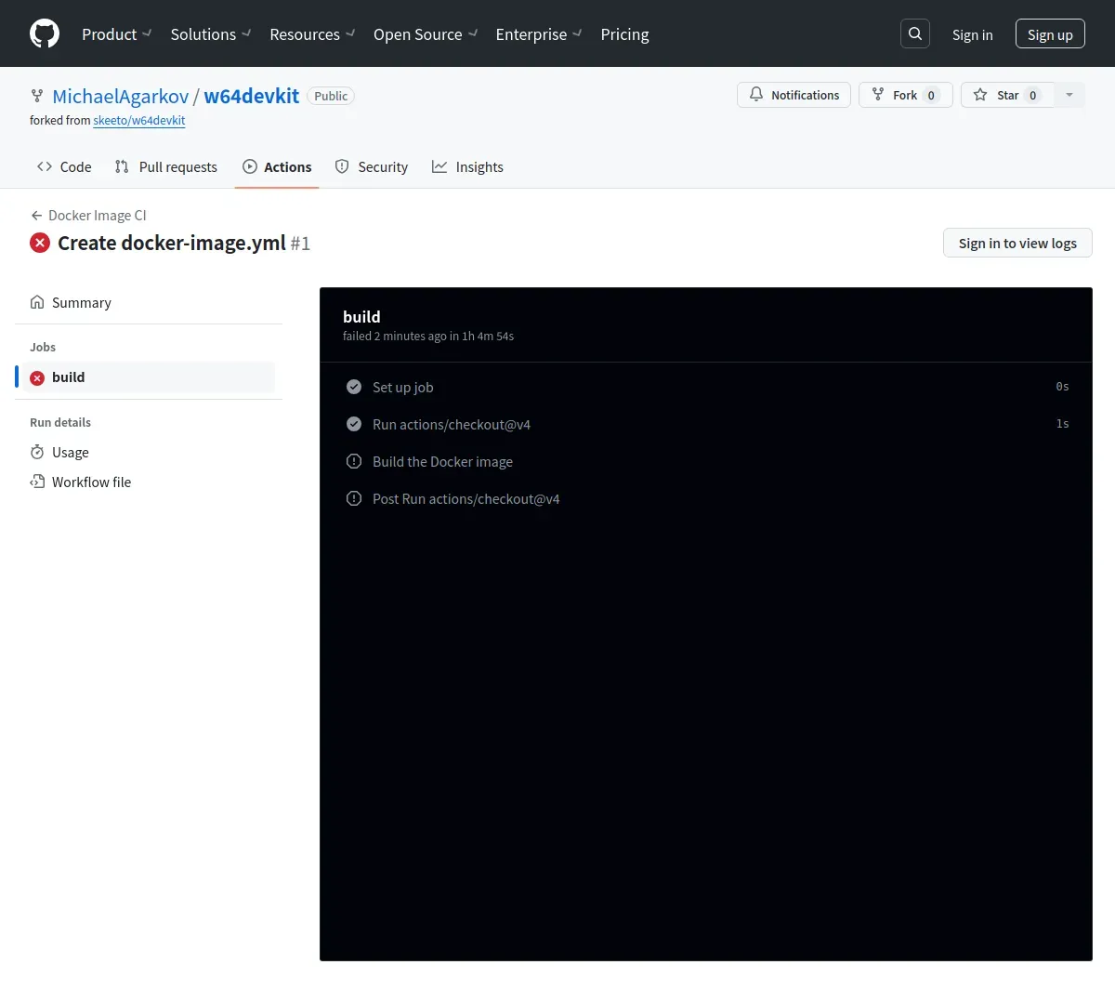This screenshot has width=1115, height=991.
Task: Click the success check icon for Run actions/checkout@v4
Action: (354, 424)
